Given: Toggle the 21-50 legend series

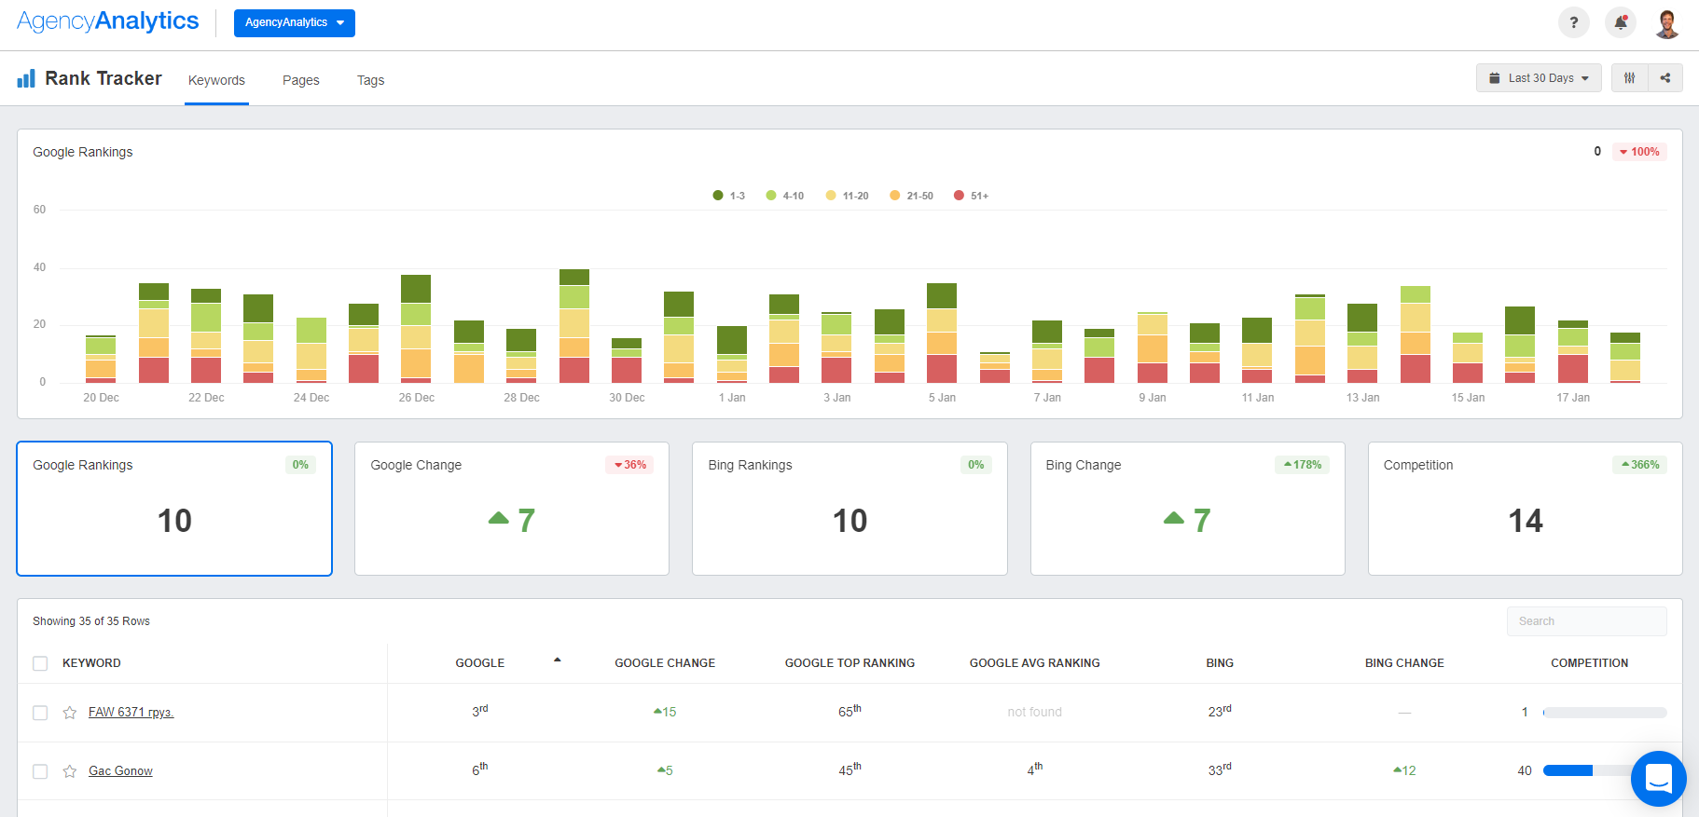Looking at the screenshot, I should coord(911,196).
